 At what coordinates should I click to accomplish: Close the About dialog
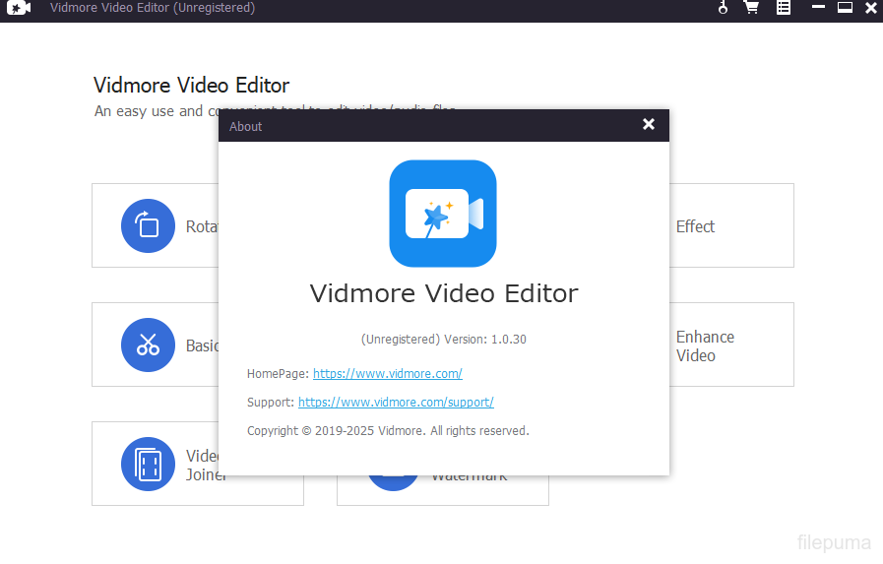[x=648, y=124]
